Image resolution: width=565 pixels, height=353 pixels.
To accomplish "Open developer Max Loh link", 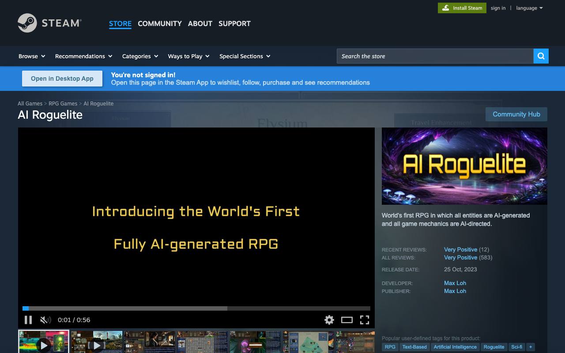I will 455,283.
